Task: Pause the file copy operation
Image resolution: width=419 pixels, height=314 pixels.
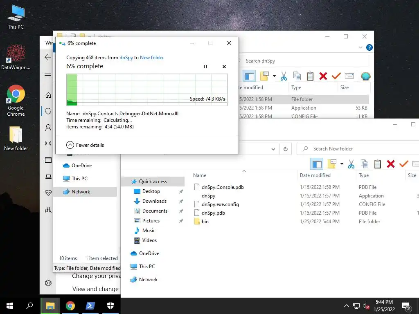Action: (205, 67)
